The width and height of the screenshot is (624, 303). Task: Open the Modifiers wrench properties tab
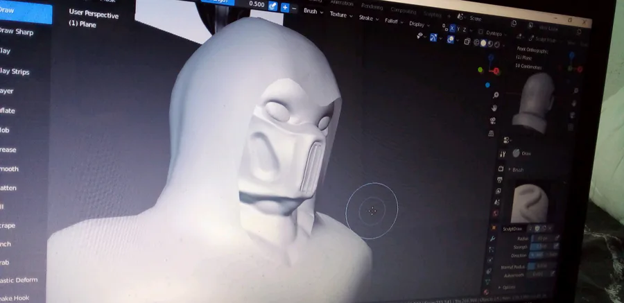(x=492, y=239)
